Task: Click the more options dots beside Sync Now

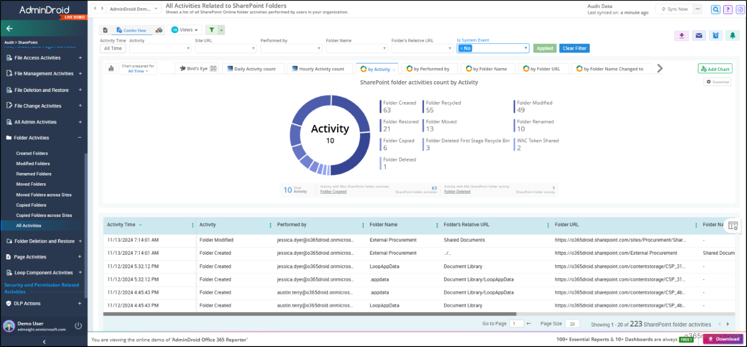Action: pos(698,9)
